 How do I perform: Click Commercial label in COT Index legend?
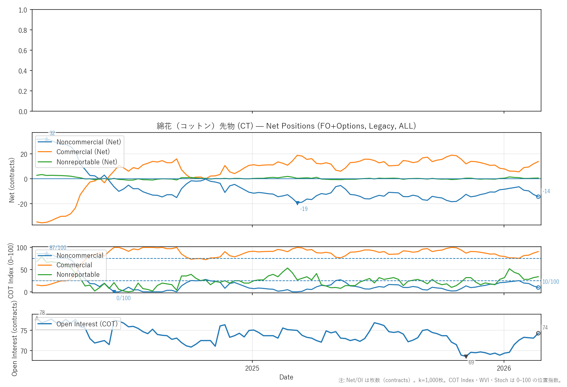point(74,265)
